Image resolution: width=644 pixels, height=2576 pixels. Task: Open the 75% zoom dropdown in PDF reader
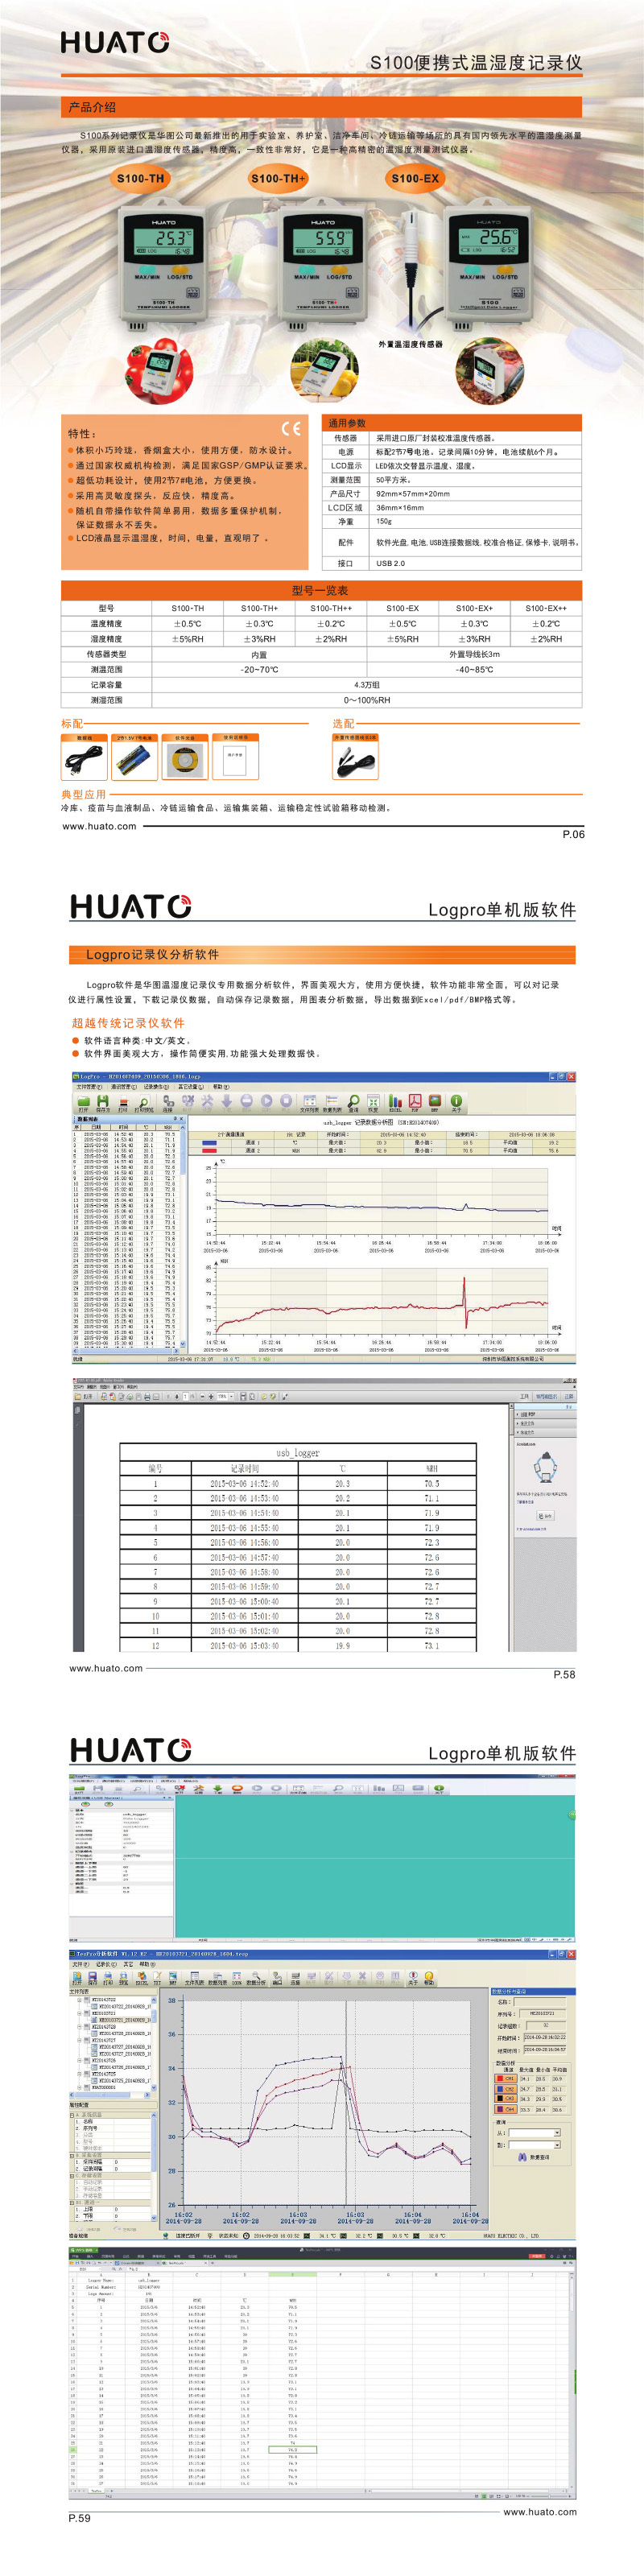click(231, 1396)
